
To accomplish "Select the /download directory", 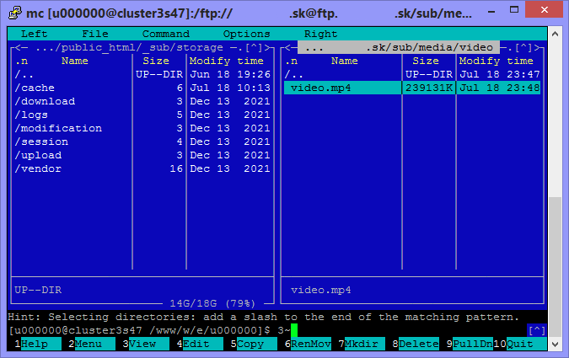I will point(47,101).
